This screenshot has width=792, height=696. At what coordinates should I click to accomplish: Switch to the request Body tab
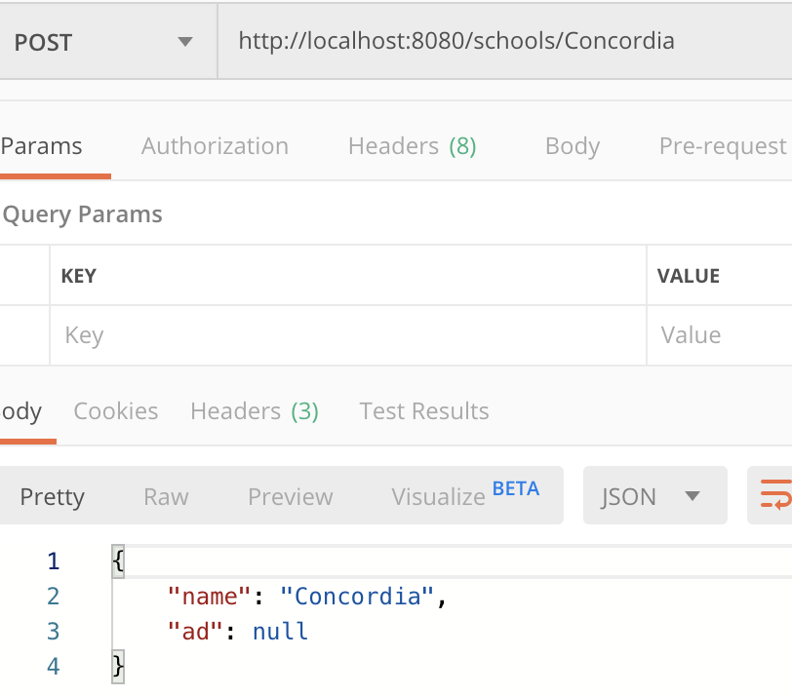(573, 146)
